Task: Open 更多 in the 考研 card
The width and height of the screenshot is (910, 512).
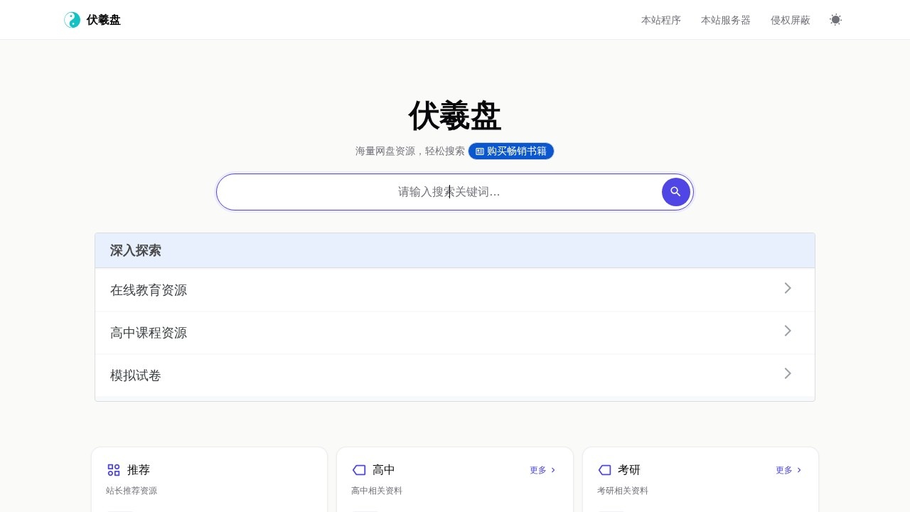Action: [789, 470]
